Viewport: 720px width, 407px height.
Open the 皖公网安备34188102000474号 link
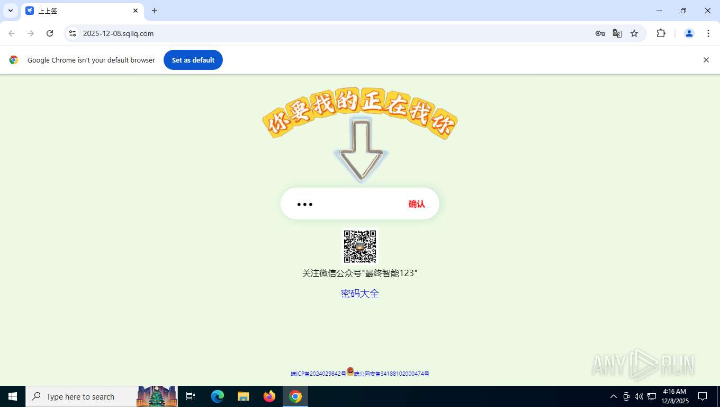392,374
